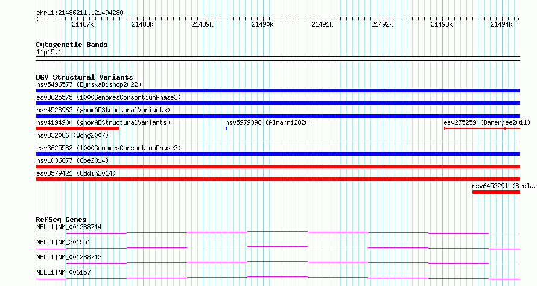Viewport: 537px width, 286px height.
Task: Open esv3625582 (1000GenomesConsortiumPhase3) label
Action: (109, 148)
